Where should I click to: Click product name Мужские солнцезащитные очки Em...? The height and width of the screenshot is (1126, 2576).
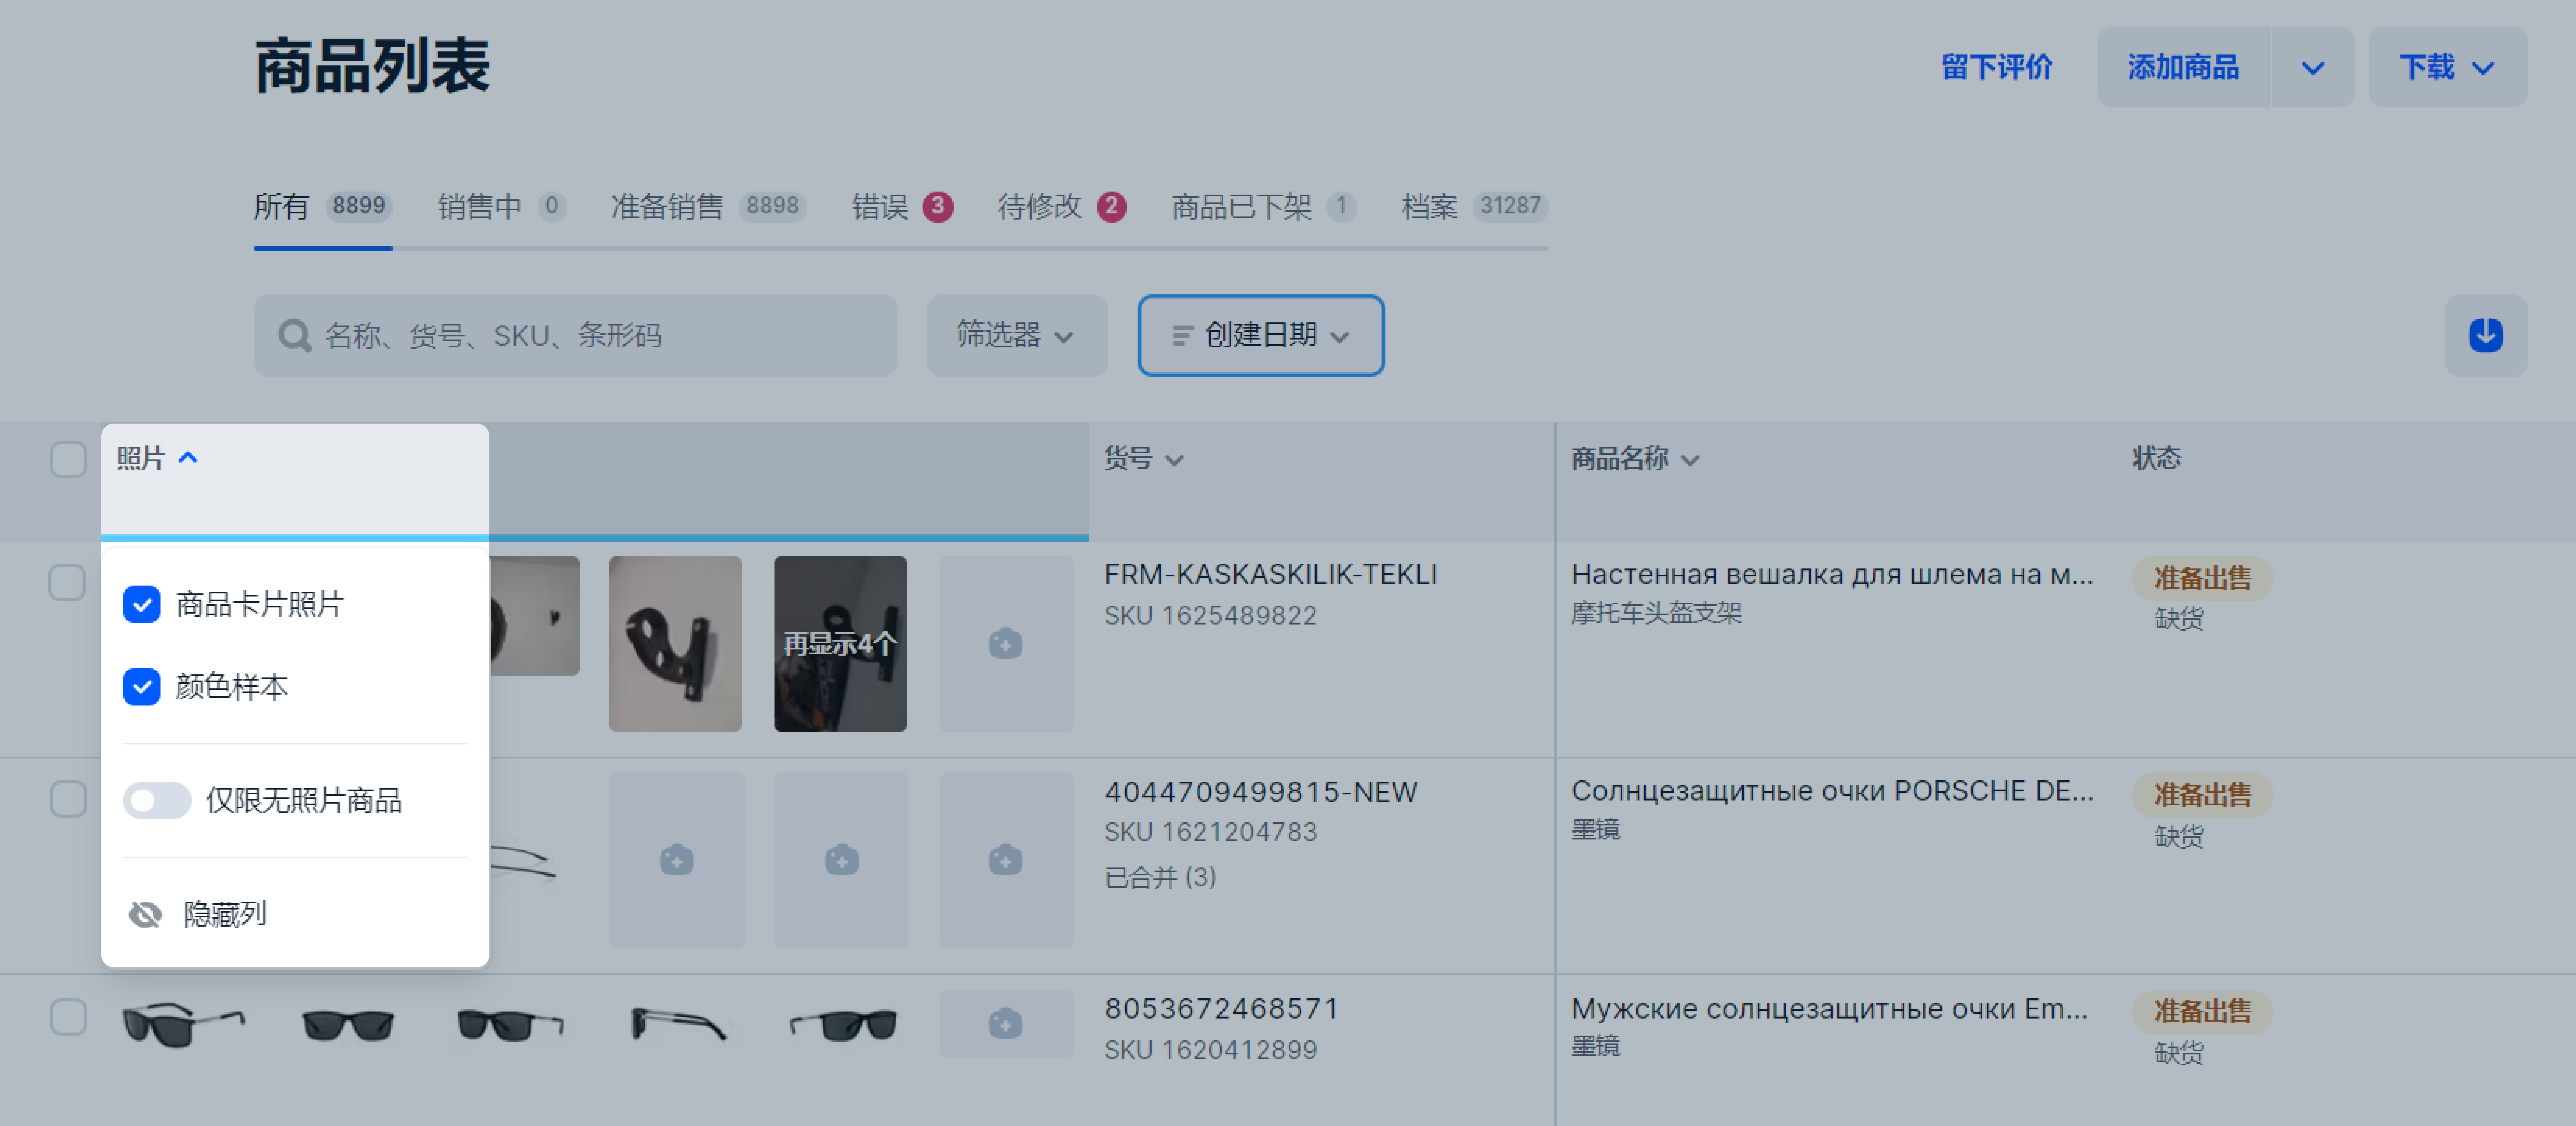click(x=1829, y=1009)
